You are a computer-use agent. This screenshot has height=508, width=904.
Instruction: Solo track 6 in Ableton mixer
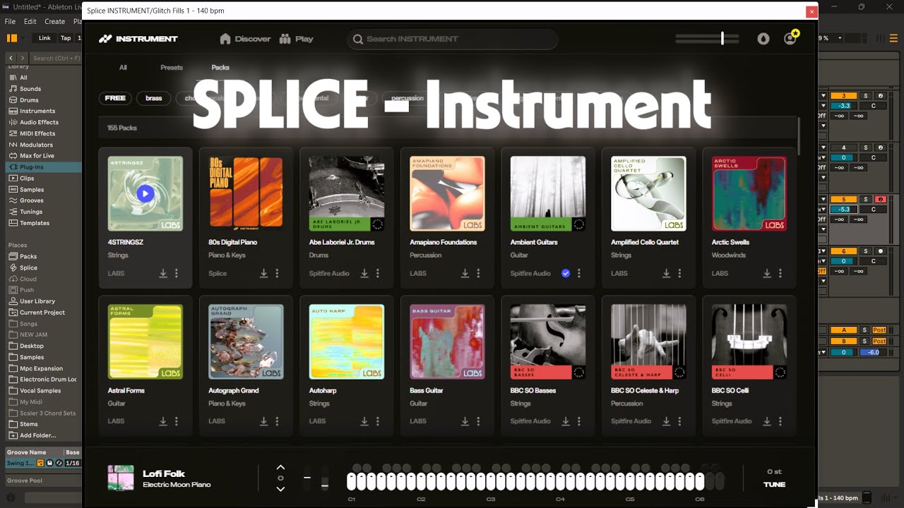[865, 251]
